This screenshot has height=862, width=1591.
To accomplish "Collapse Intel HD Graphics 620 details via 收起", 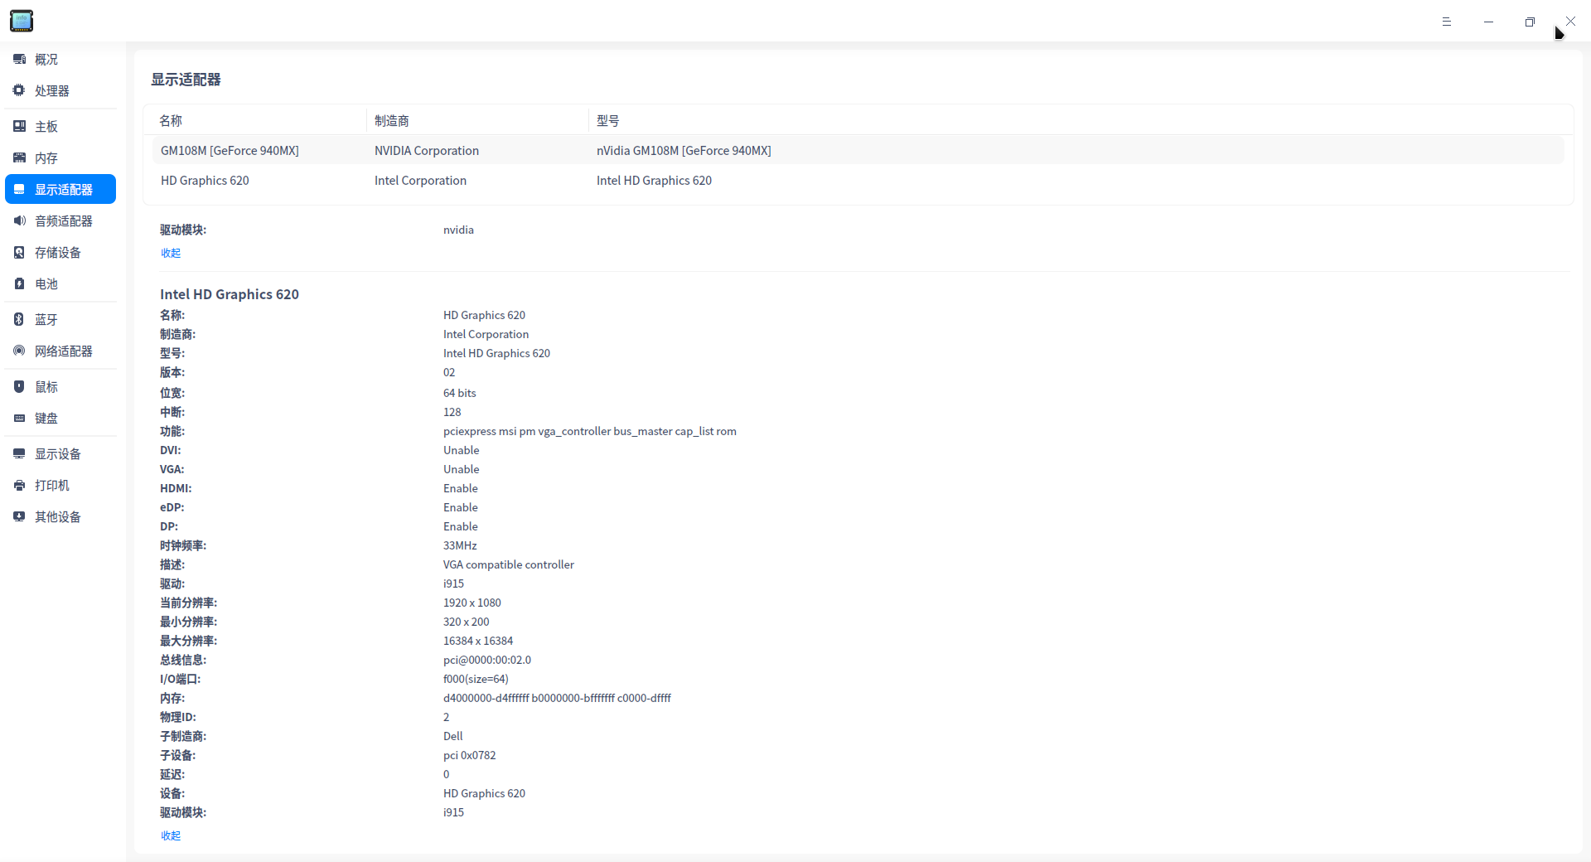I will [171, 835].
